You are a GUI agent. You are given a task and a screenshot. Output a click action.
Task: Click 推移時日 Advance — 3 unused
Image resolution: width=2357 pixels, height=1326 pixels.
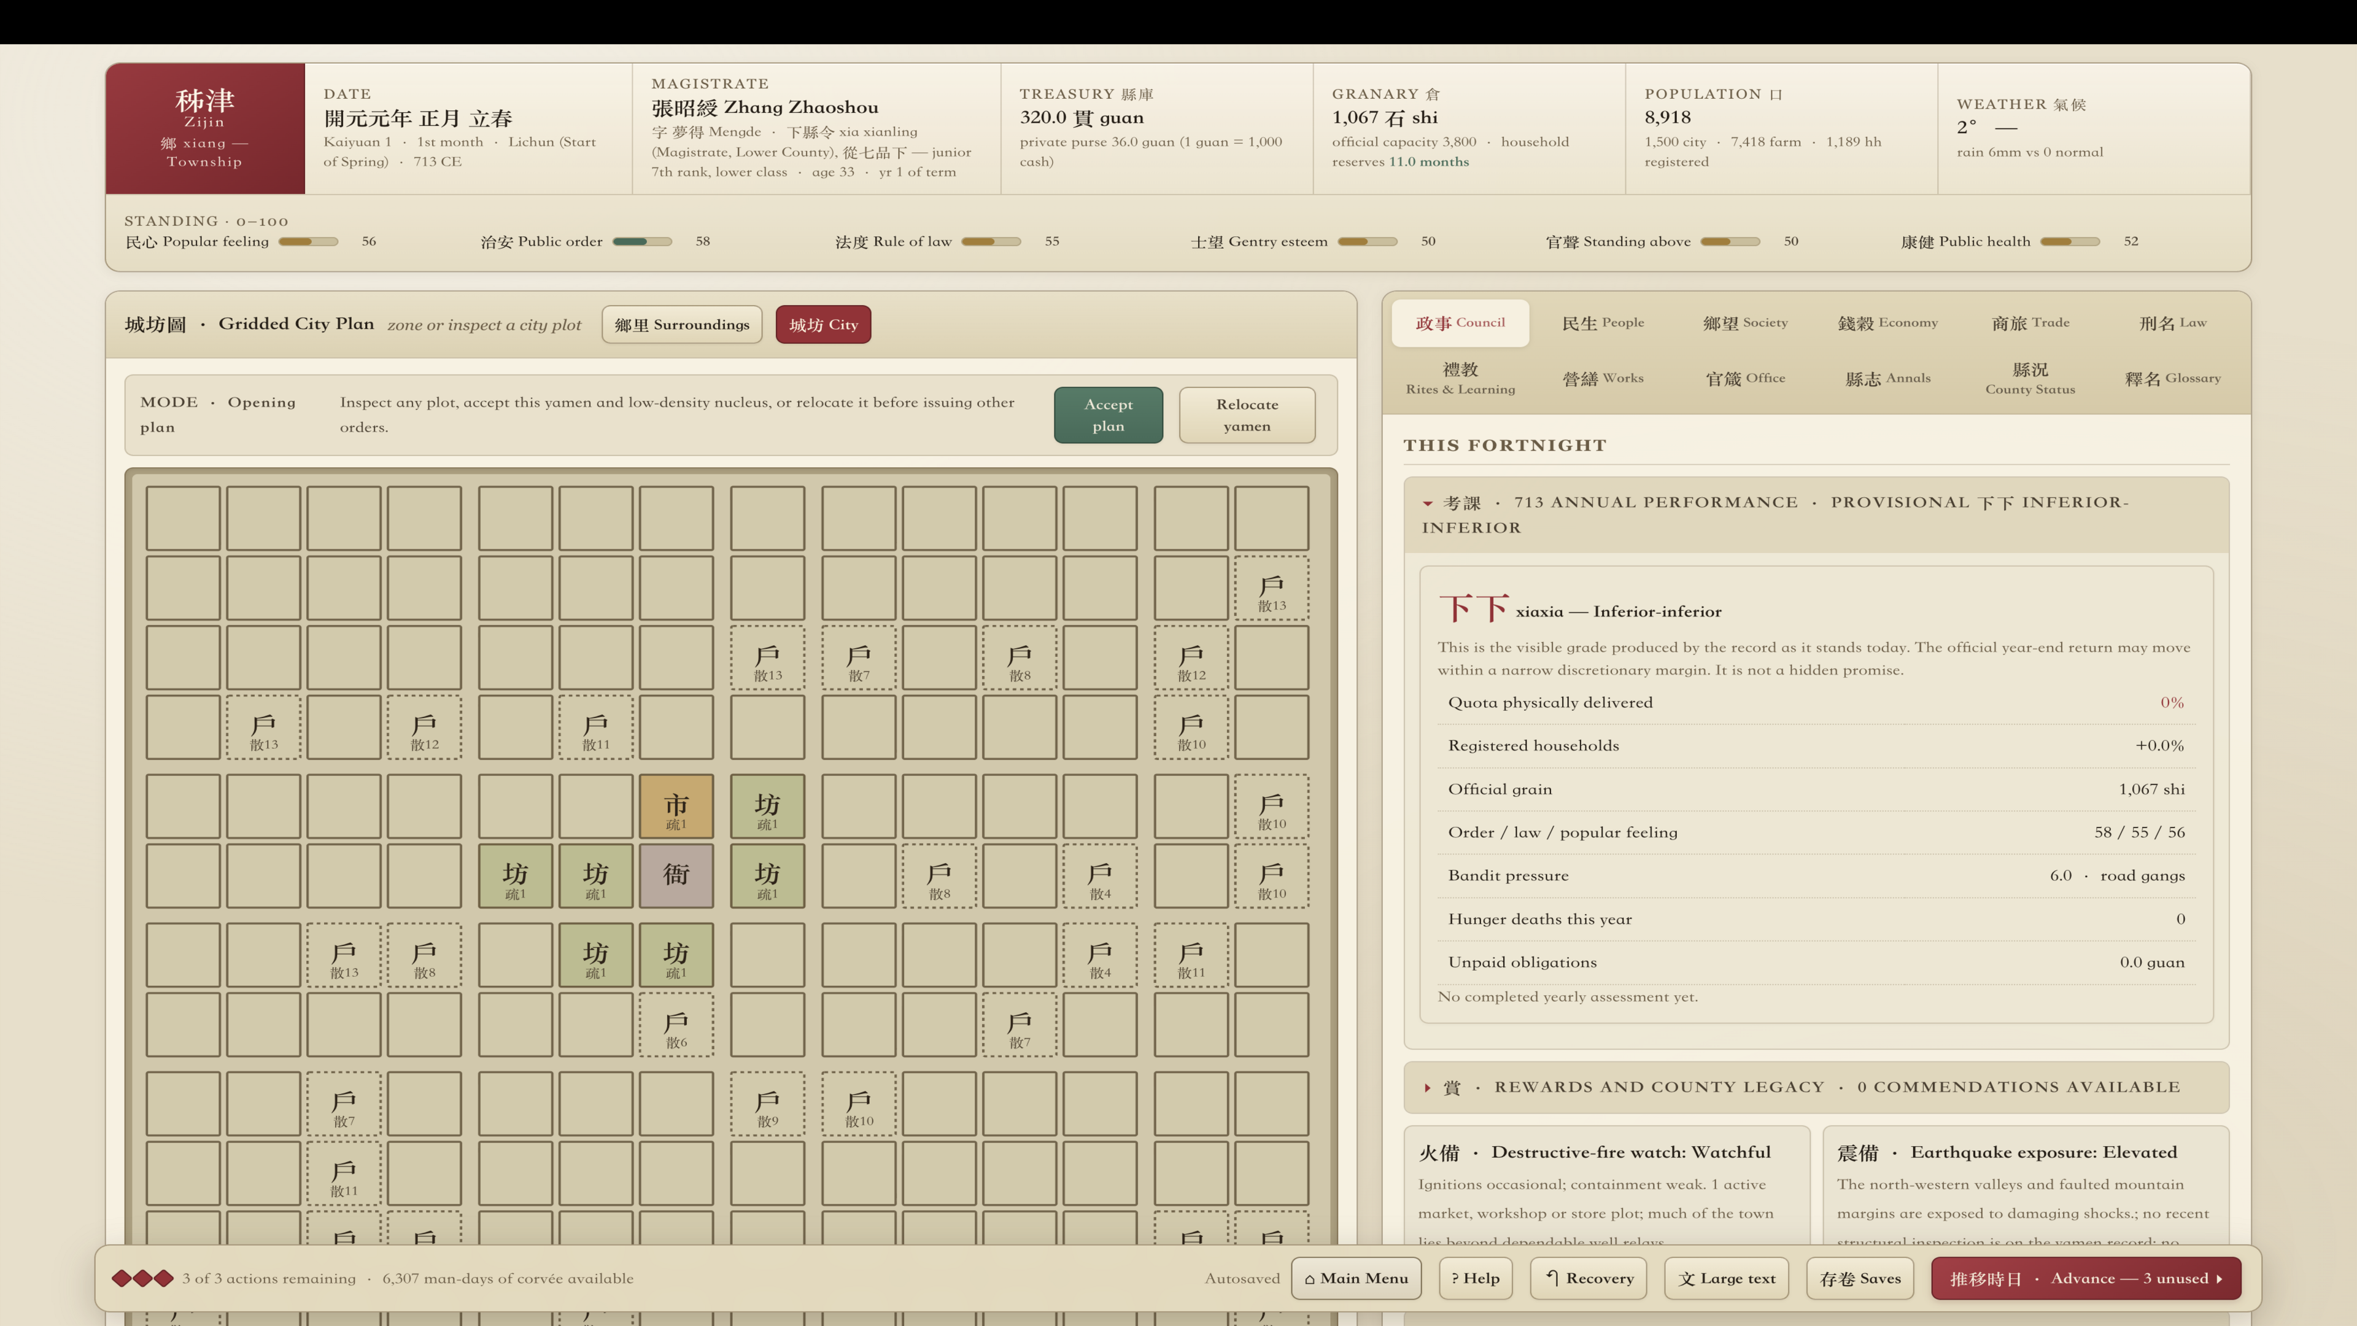pyautogui.click(x=2086, y=1278)
